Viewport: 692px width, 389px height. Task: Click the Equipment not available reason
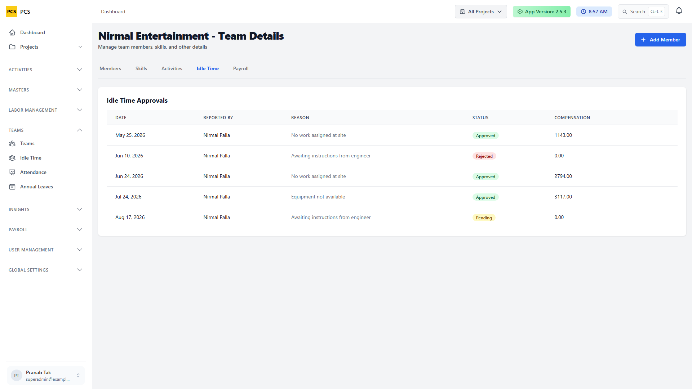(318, 197)
